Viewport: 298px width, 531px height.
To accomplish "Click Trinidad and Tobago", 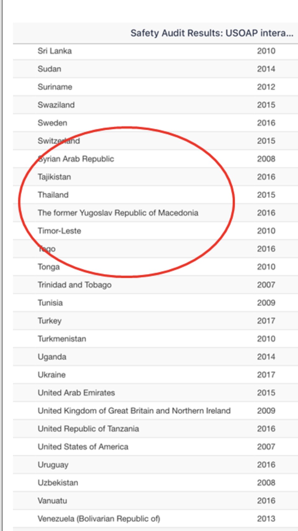I will (x=74, y=285).
